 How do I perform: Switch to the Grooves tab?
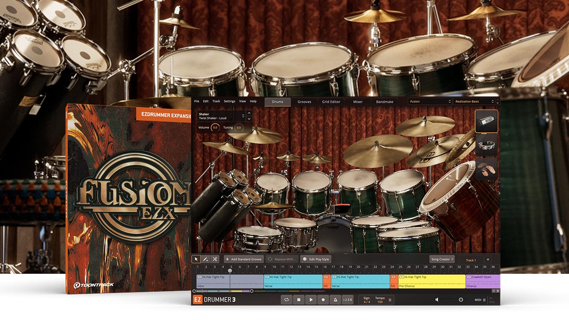(x=305, y=102)
